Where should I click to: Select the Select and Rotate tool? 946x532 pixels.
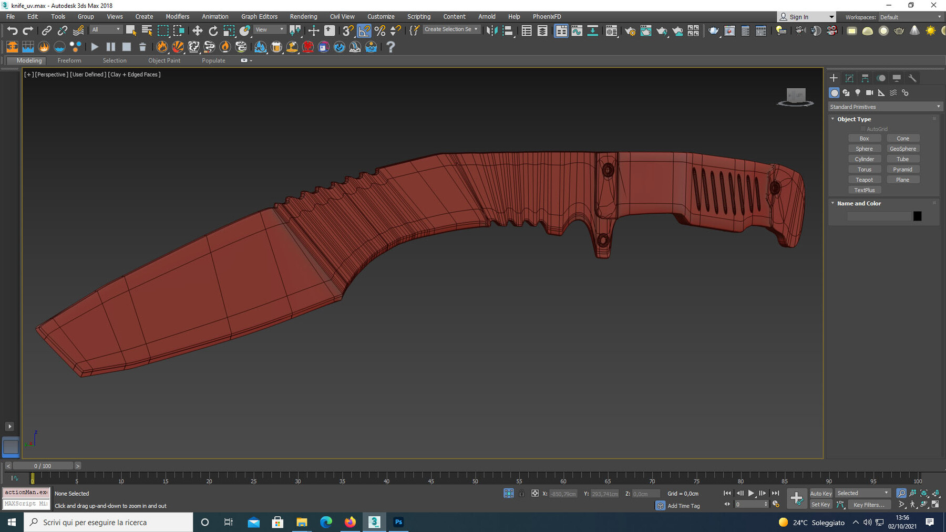213,30
